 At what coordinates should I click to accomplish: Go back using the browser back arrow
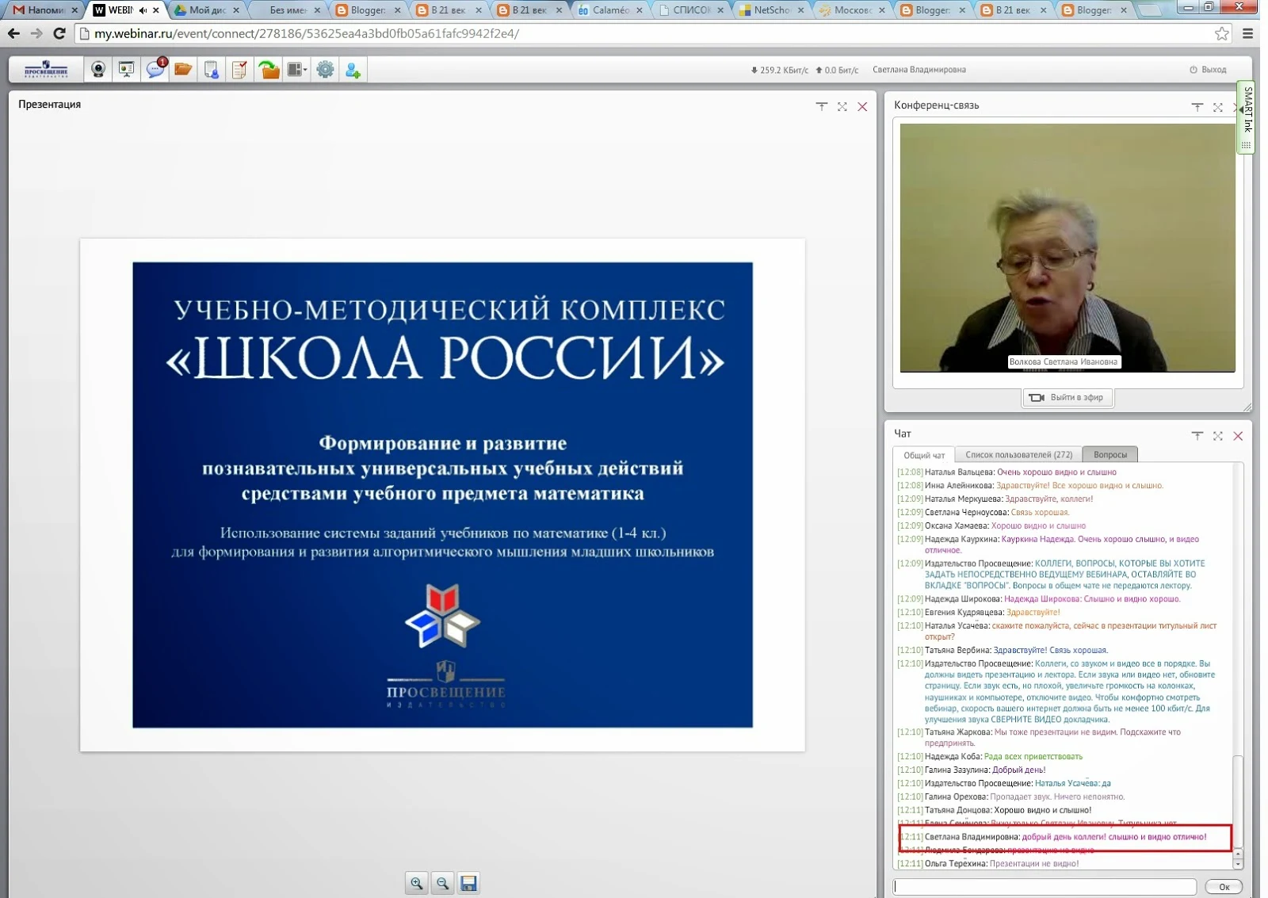pyautogui.click(x=14, y=33)
